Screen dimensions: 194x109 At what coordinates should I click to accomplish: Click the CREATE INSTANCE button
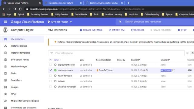tap(91, 30)
